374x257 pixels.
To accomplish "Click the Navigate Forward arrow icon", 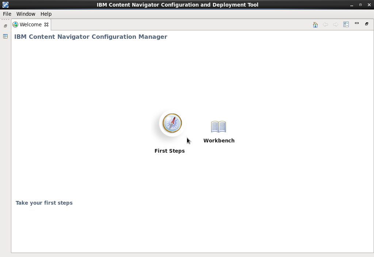I will pyautogui.click(x=336, y=24).
